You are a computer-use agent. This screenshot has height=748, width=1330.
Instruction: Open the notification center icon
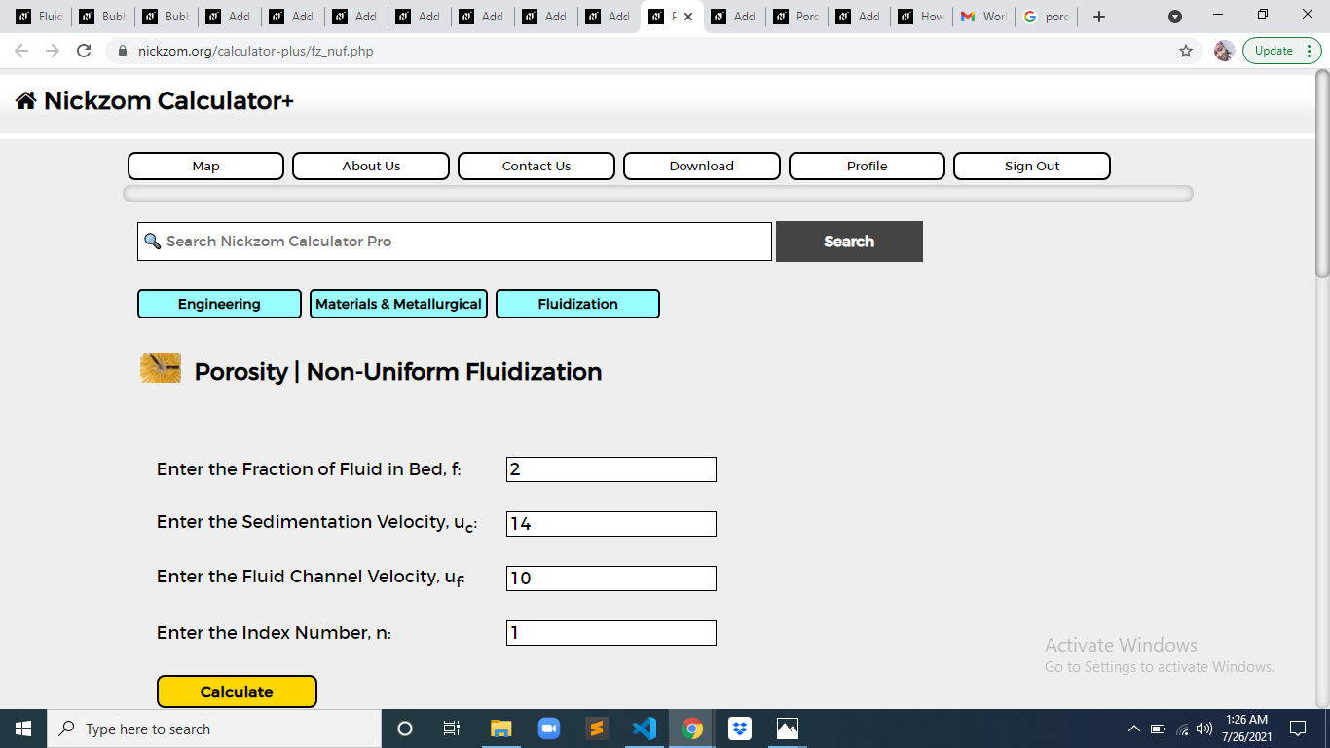pyautogui.click(x=1298, y=729)
